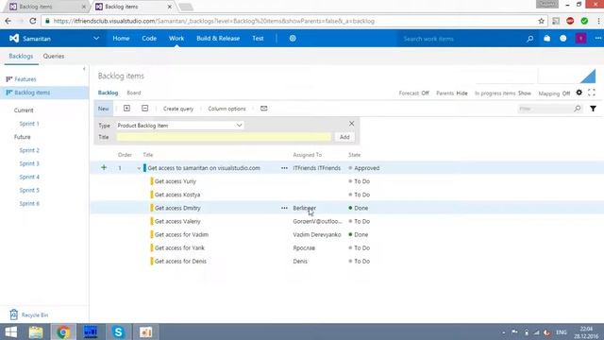Click the yellow Title input field
This screenshot has width=604, height=340.
point(224,137)
